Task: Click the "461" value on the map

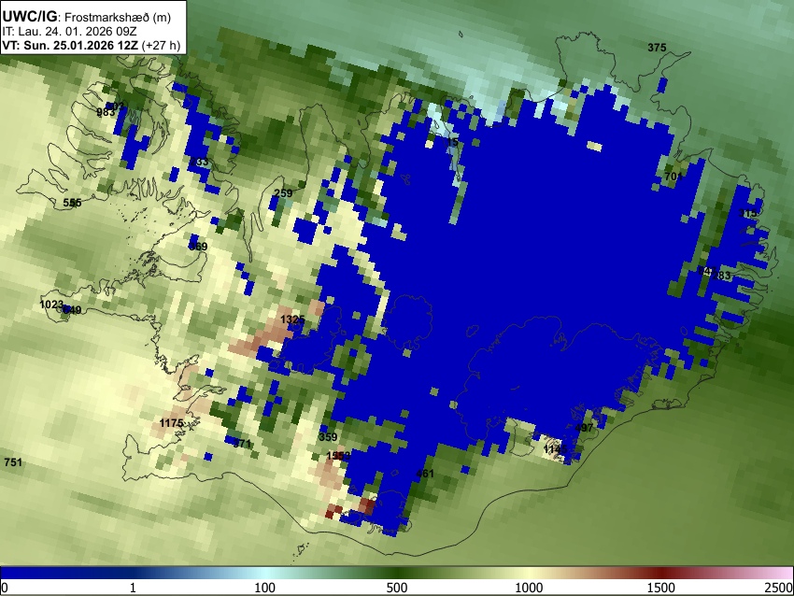Action: (425, 474)
